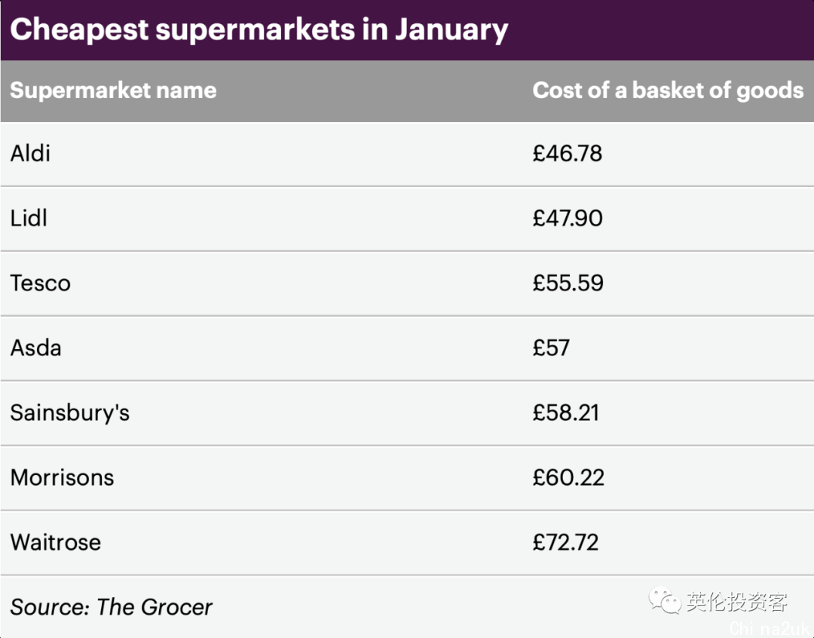Click the Chinese watermark text beside WeChat logo
The height and width of the screenshot is (638, 814).
pyautogui.click(x=737, y=602)
